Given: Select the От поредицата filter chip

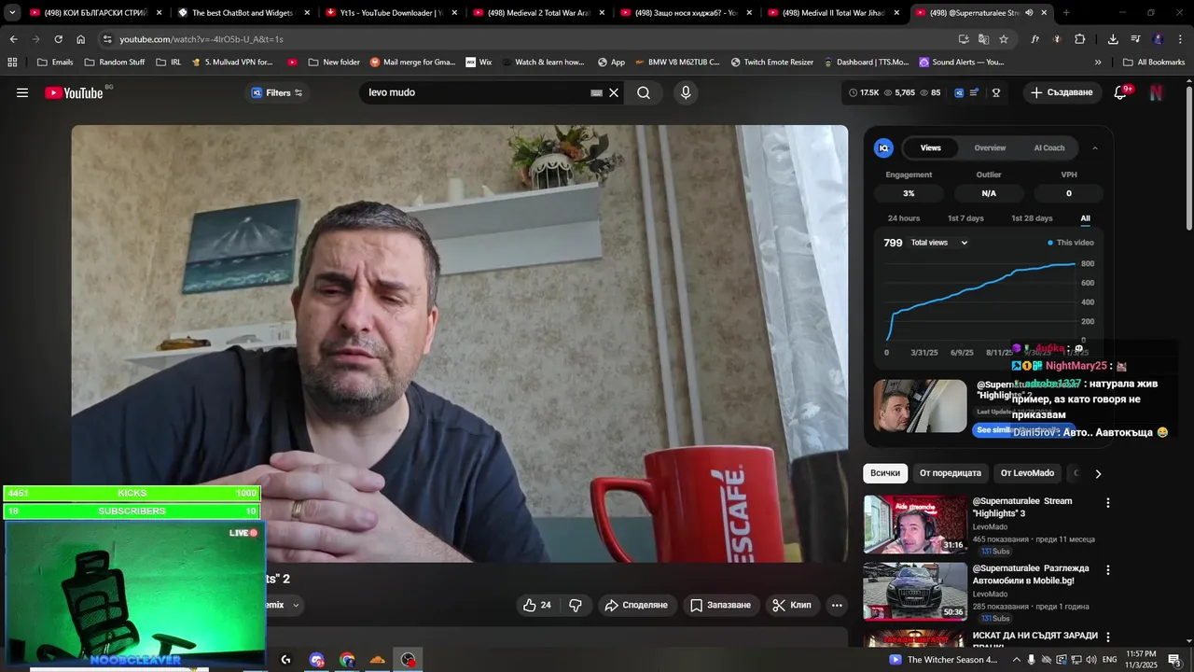Looking at the screenshot, I should pyautogui.click(x=951, y=473).
